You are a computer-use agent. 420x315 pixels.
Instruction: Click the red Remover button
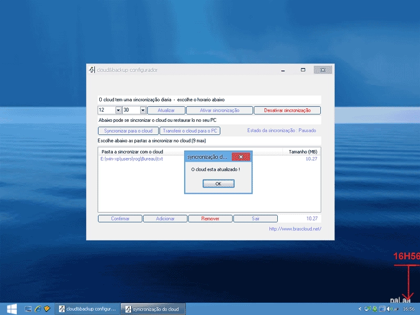[211, 218]
